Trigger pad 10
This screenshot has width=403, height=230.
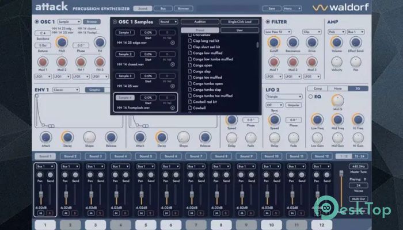coord(271,225)
